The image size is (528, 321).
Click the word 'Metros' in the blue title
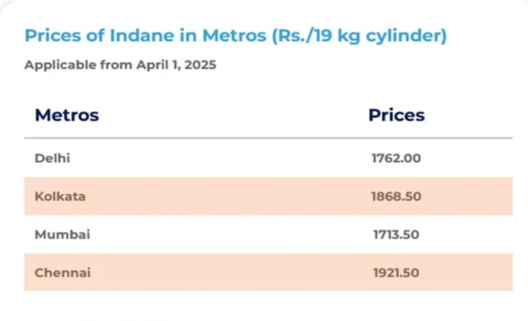[234, 36]
